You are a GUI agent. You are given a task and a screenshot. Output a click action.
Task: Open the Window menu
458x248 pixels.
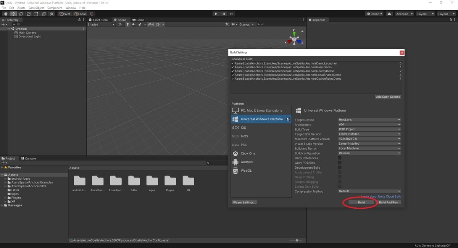click(71, 8)
